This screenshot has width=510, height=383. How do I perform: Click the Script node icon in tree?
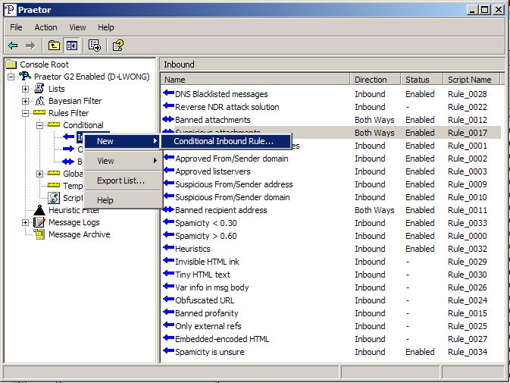click(54, 198)
